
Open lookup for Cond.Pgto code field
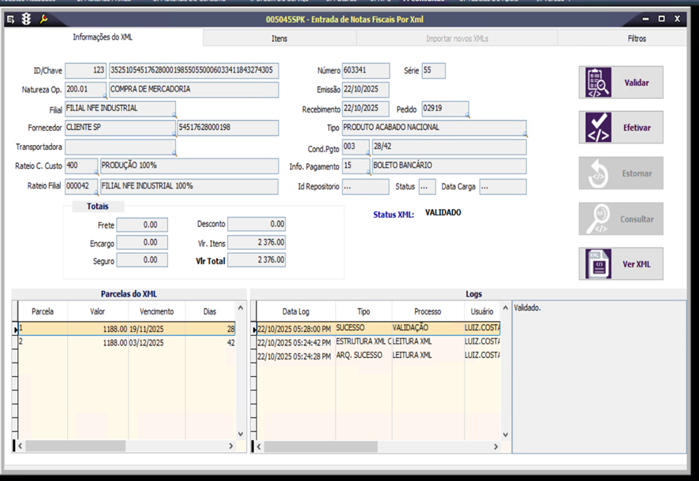coord(368,153)
